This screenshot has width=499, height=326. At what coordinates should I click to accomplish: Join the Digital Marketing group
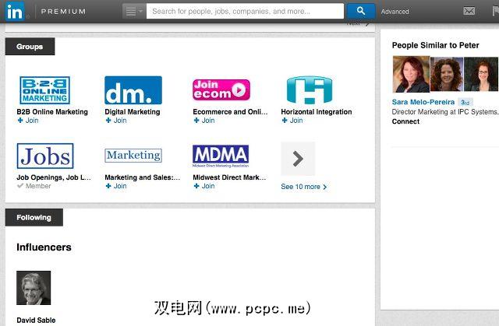116,121
